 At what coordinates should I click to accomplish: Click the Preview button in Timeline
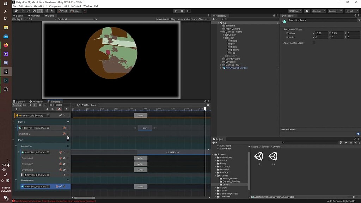point(17,105)
